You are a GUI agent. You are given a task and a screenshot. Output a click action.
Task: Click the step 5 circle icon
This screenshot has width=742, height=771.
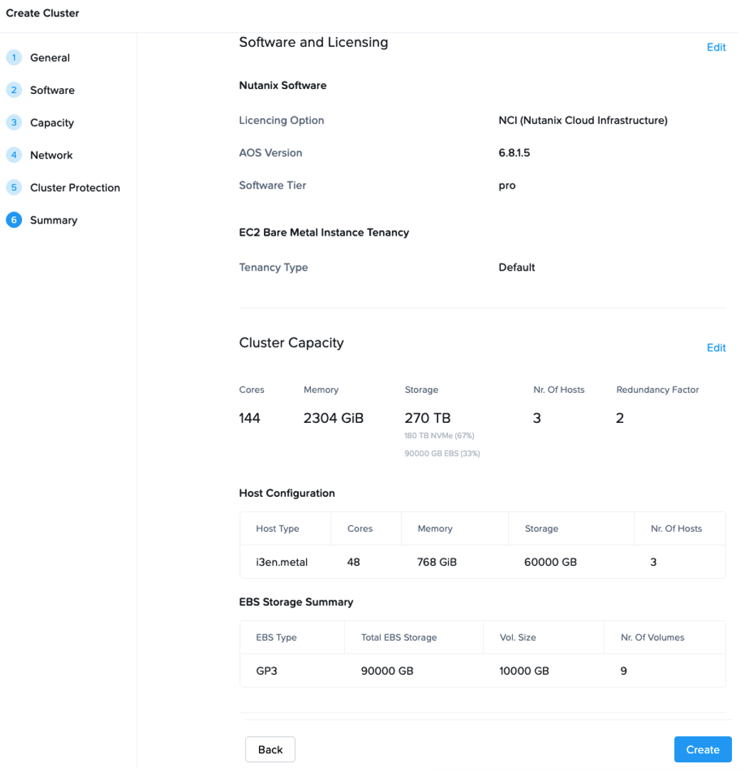(x=14, y=187)
